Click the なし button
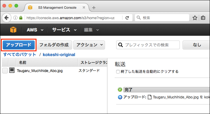The height and width of the screenshot is (114, 210). [196, 45]
